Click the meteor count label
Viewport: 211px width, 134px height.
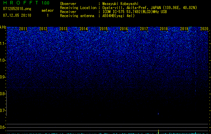(x=48, y=10)
